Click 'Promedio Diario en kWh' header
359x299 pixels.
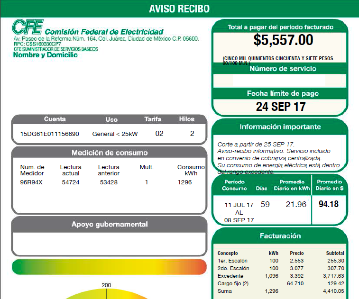coord(292,185)
